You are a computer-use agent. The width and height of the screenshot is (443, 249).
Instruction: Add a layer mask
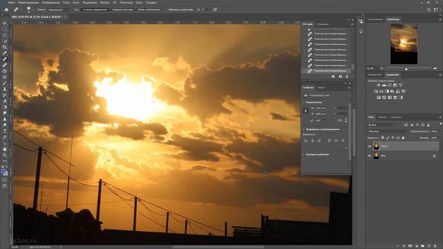click(410, 246)
